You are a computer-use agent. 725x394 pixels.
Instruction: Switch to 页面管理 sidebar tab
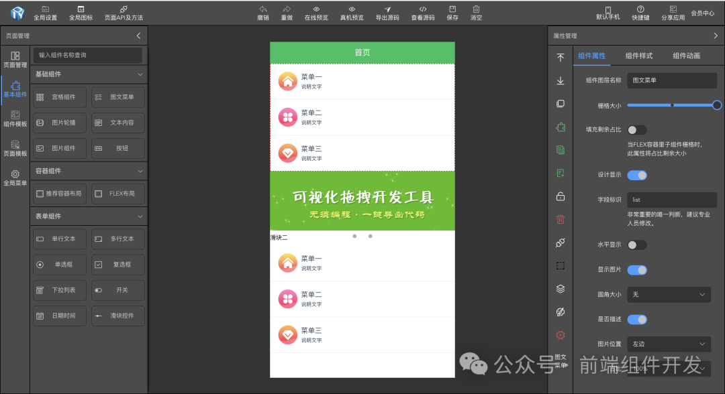tap(15, 60)
